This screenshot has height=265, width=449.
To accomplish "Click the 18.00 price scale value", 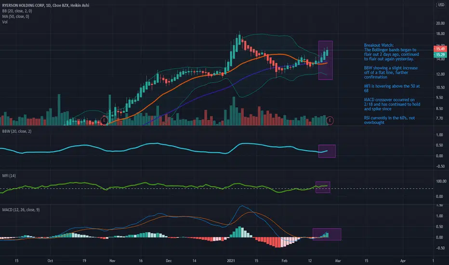I will [x=440, y=34].
